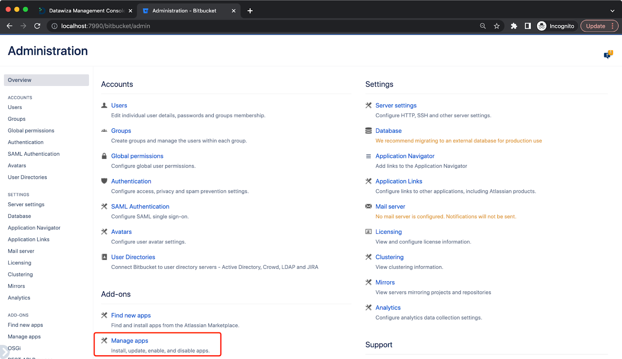Image resolution: width=622 pixels, height=359 pixels.
Task: Open the Mirrors link
Action: click(x=385, y=282)
